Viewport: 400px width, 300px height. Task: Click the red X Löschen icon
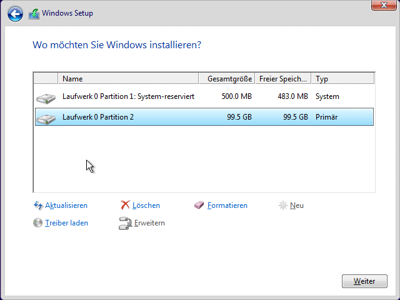[x=125, y=205]
